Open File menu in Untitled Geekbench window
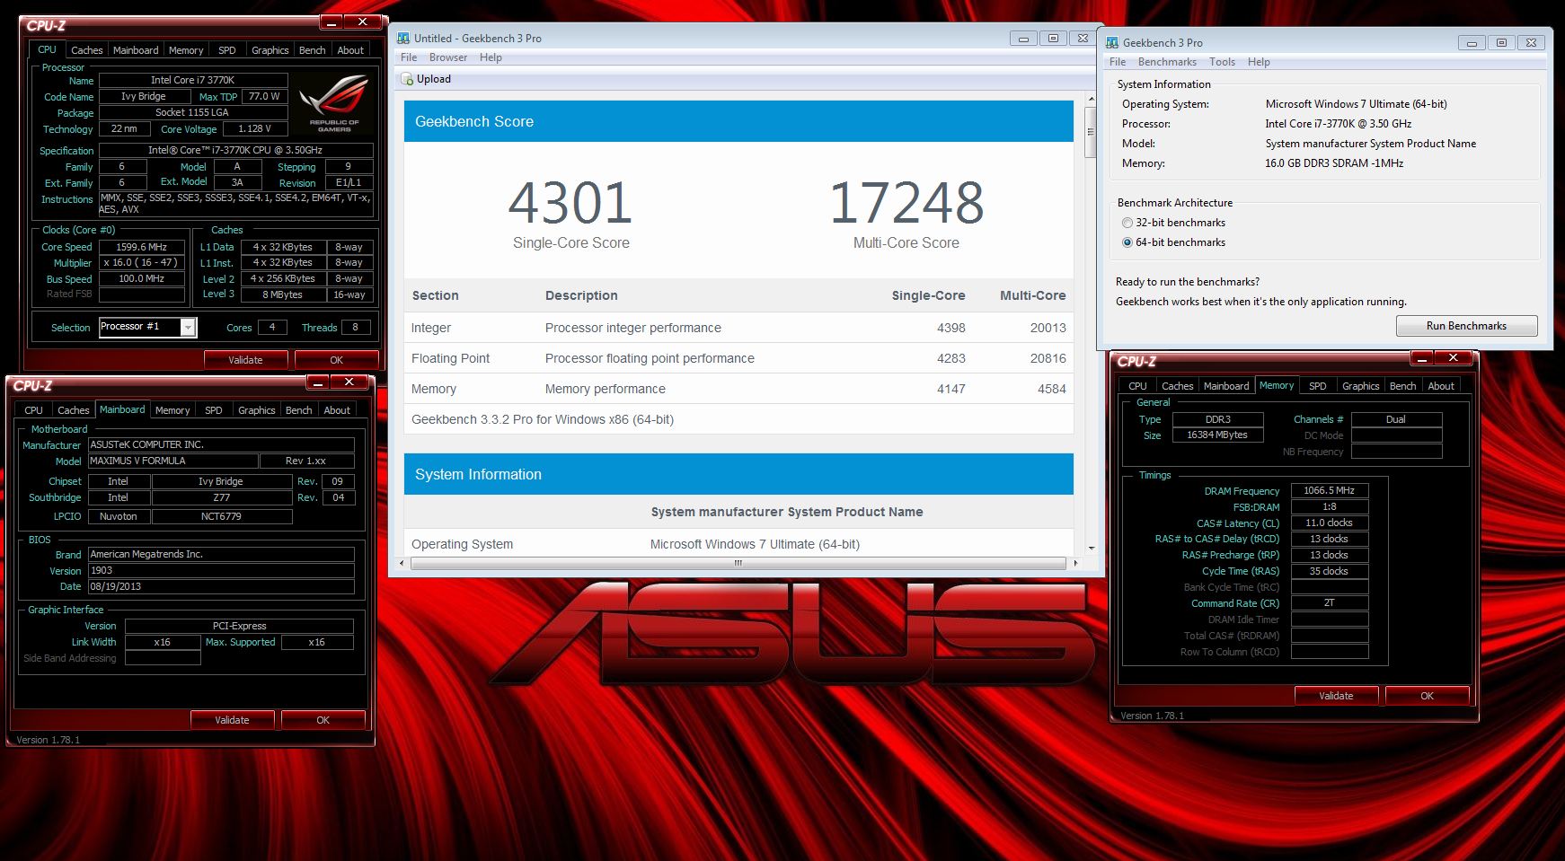 point(409,57)
